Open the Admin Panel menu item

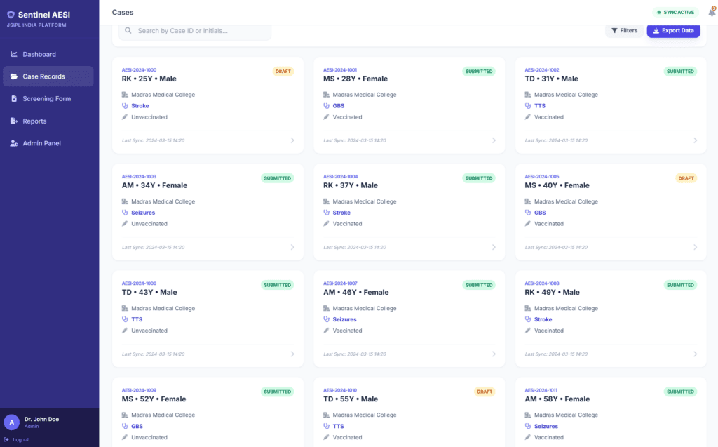click(x=41, y=143)
